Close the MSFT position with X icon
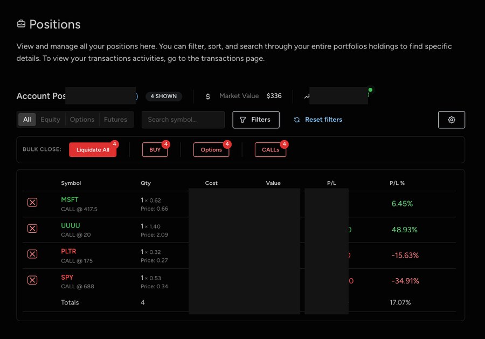This screenshot has width=485, height=339. click(32, 202)
